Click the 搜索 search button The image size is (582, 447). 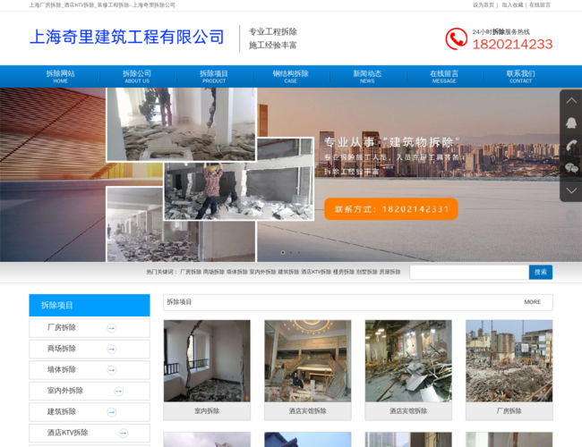coord(541,272)
